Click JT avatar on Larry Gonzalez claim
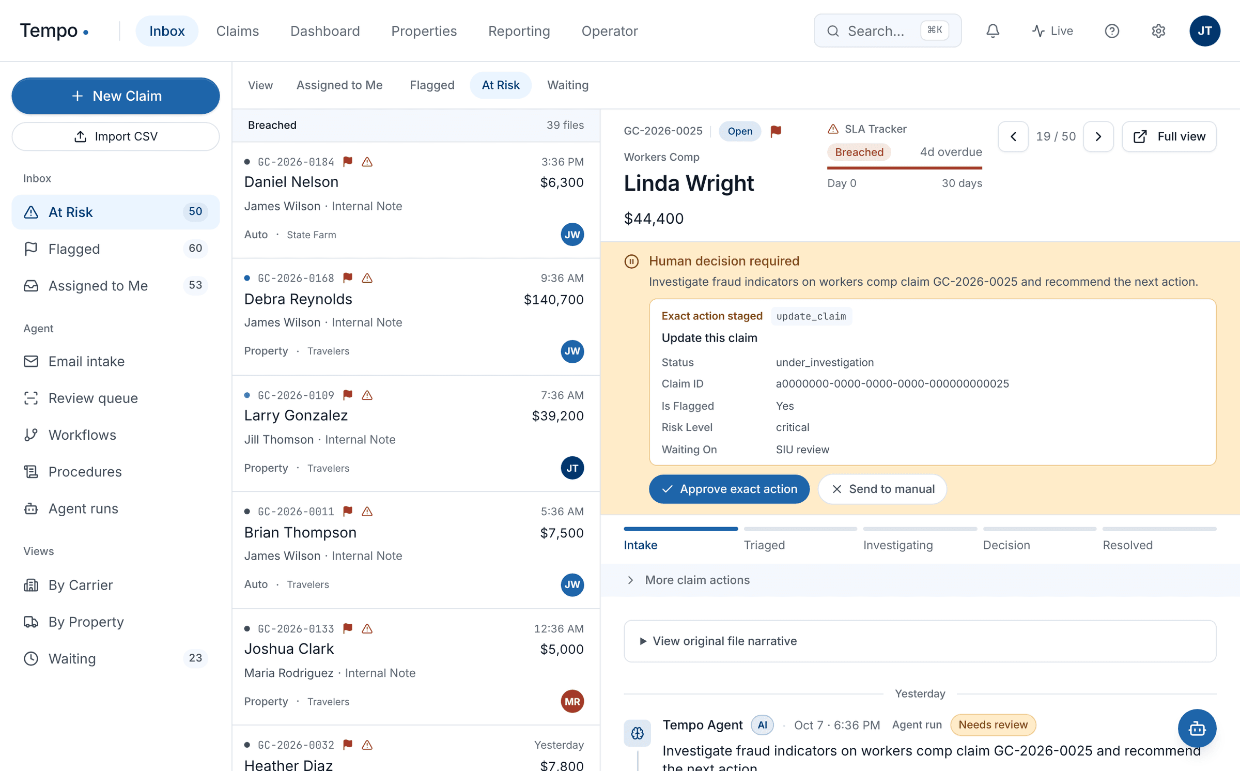Image resolution: width=1240 pixels, height=771 pixels. (x=572, y=468)
